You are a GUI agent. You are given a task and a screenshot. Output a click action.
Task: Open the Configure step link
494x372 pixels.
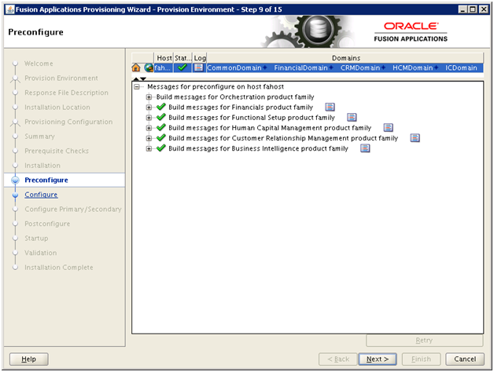pos(41,195)
